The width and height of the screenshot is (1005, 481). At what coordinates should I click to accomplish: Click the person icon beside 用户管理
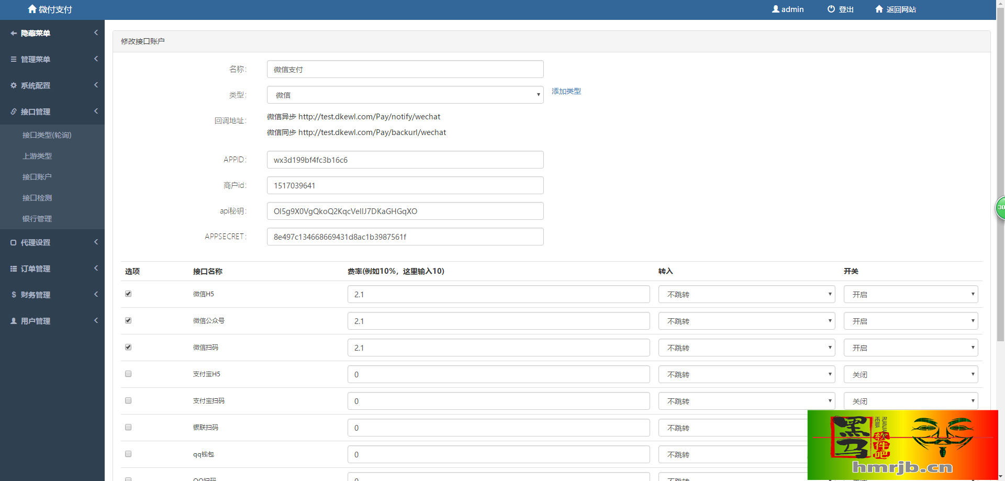[x=14, y=321]
